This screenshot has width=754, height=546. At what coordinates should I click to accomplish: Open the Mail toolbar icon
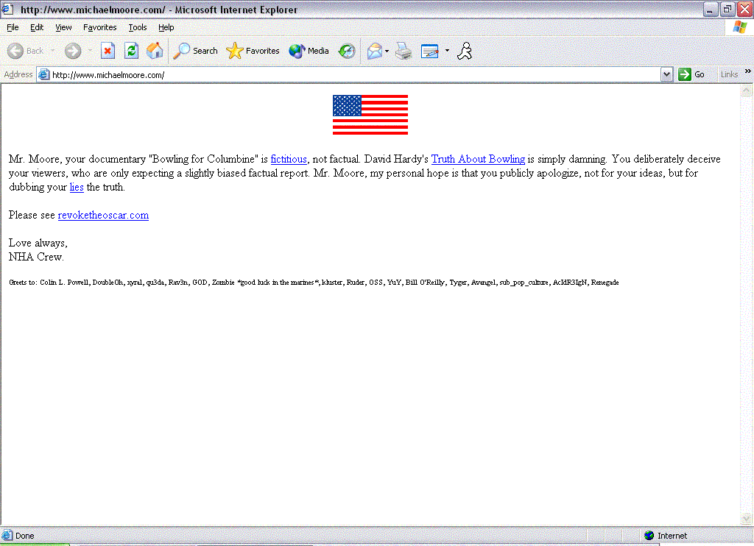pos(375,51)
